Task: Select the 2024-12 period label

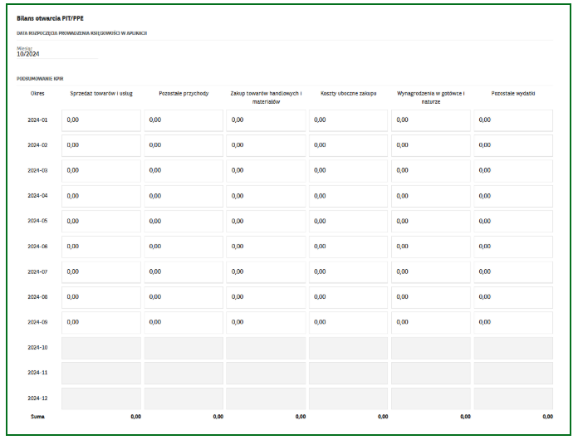Action: (x=37, y=398)
